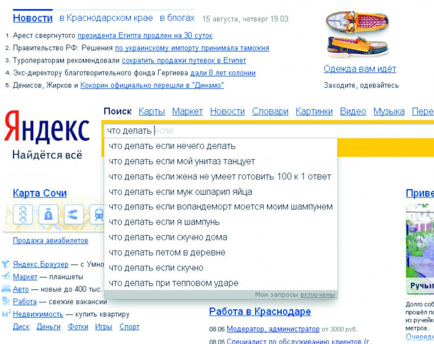Pick suggestion "что делать летом в деревне"
This screenshot has width=434, height=344.
coord(167,252)
